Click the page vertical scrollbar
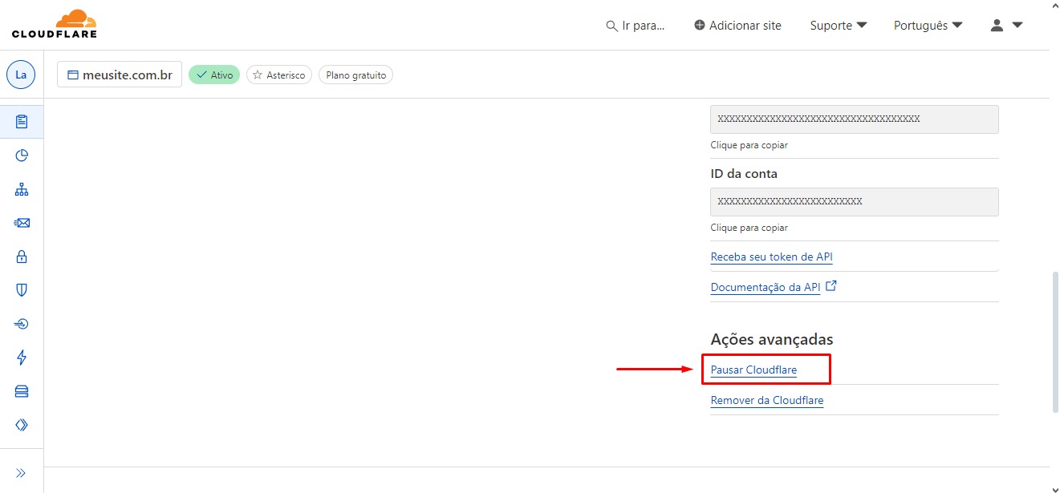 coord(1054,341)
